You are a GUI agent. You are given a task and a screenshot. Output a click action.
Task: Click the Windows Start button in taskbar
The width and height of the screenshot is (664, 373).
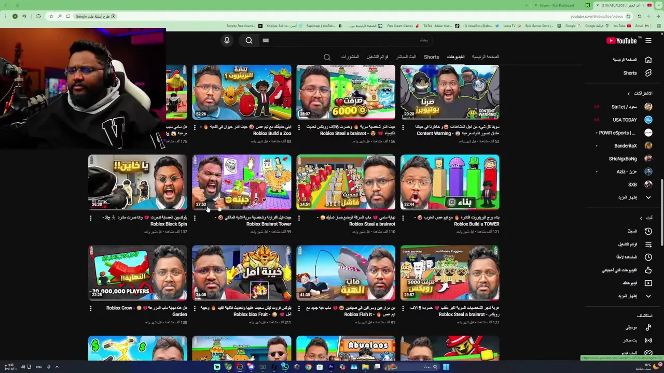pyautogui.click(x=446, y=367)
